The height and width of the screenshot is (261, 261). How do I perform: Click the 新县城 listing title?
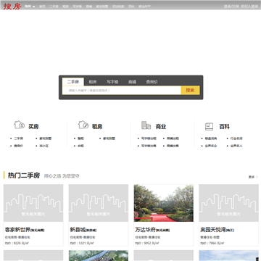click(x=78, y=230)
